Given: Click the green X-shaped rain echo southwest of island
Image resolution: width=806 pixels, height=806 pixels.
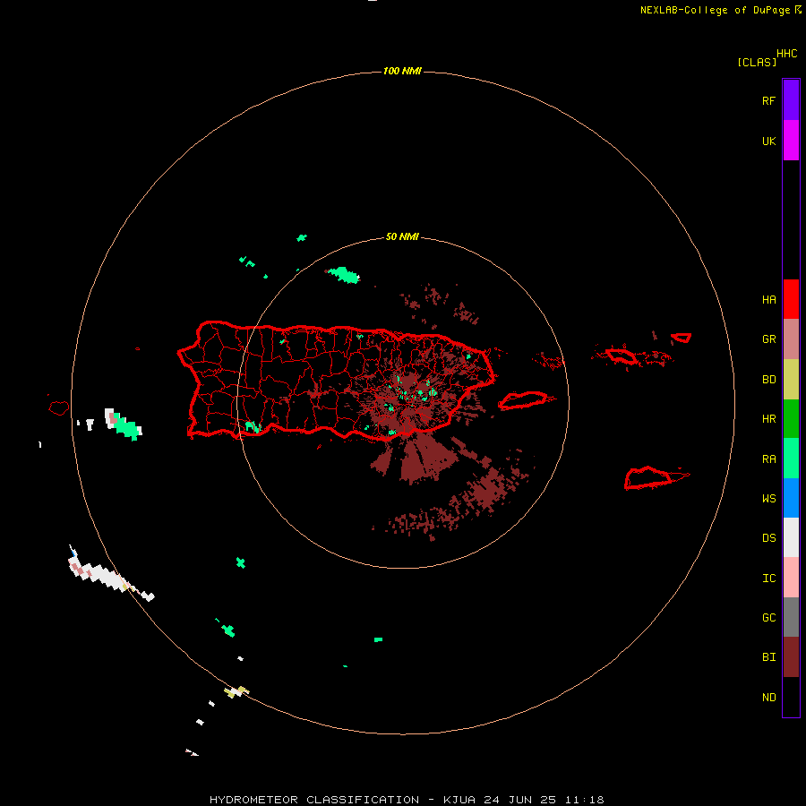Looking at the screenshot, I should click(241, 562).
